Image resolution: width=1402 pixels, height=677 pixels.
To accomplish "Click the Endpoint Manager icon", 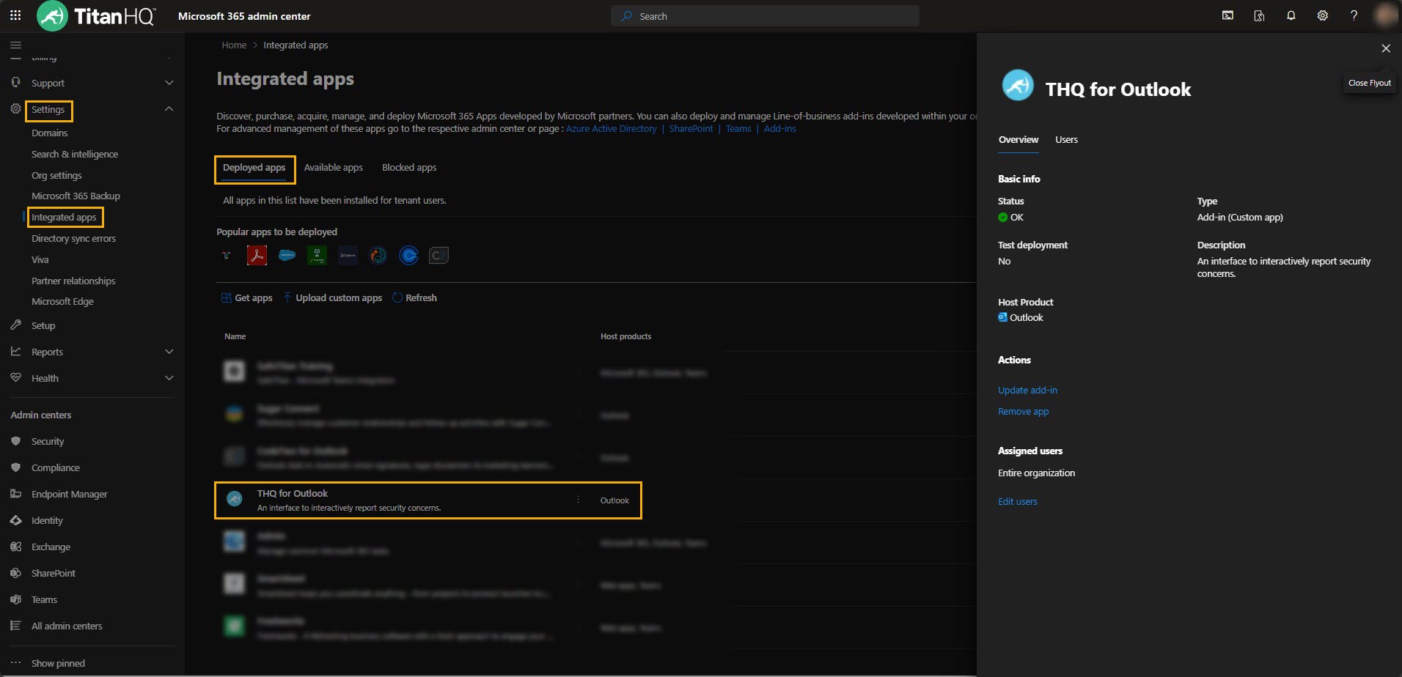I will (16, 494).
